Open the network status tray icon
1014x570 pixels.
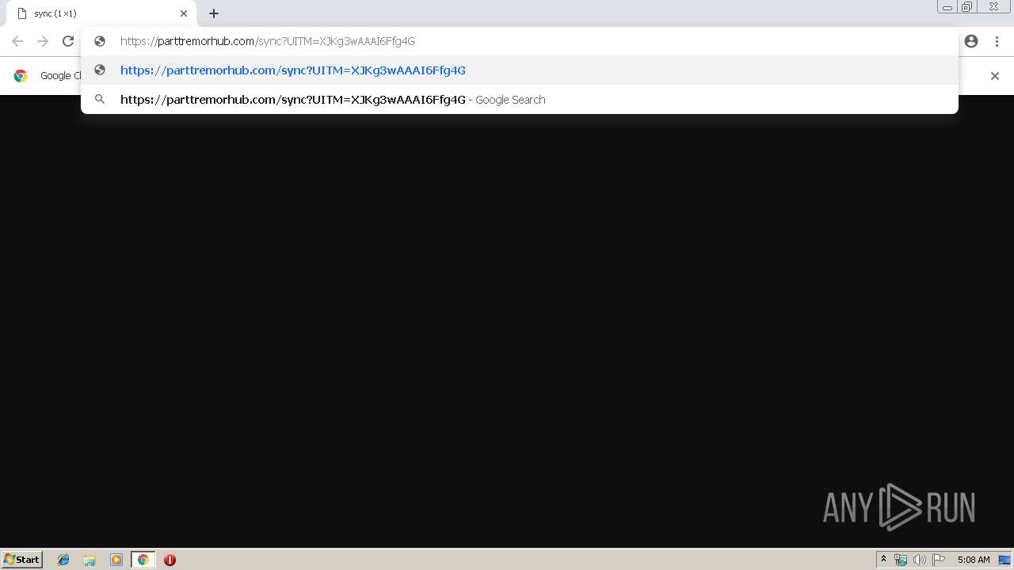(901, 560)
